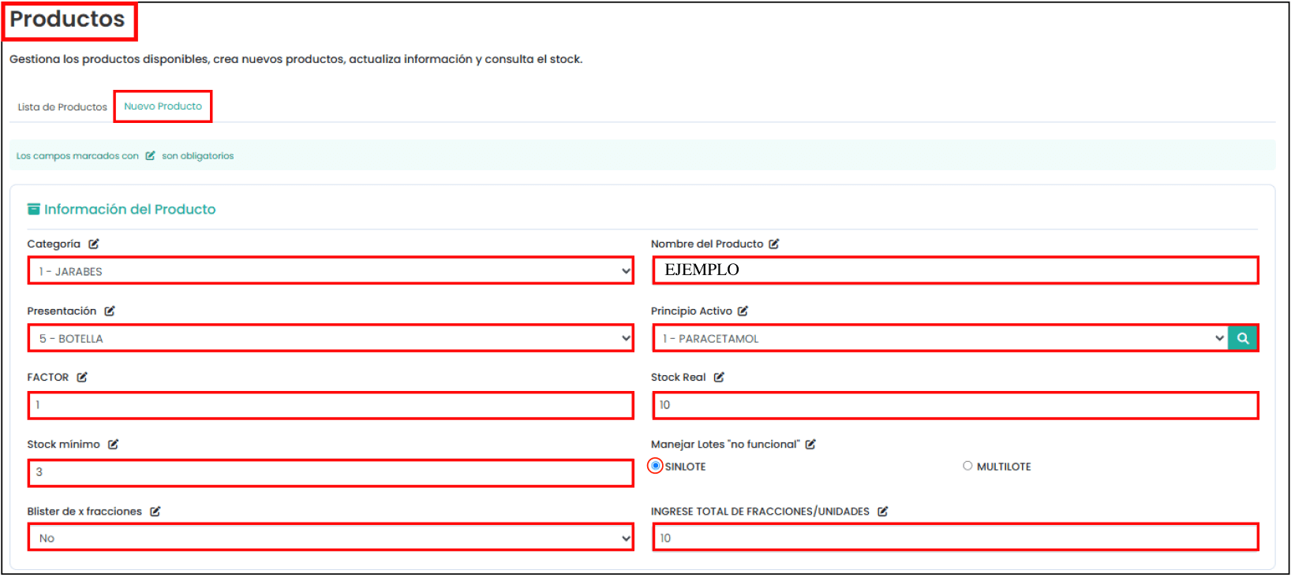Click the Nombre del Producto field with EJEMPLO

[955, 270]
